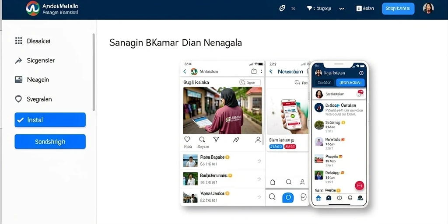448x224 pixels.
Task: Click the link icon in top bar
Action: [282, 8]
